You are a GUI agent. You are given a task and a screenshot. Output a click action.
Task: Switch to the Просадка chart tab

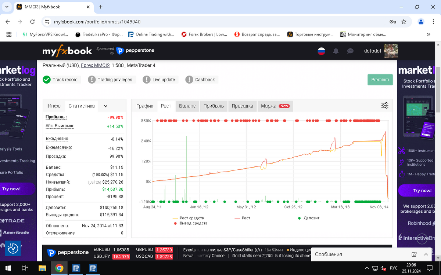pos(242,106)
